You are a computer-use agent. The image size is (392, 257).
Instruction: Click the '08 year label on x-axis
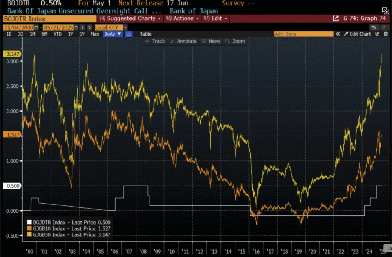pyautogui.click(x=143, y=251)
